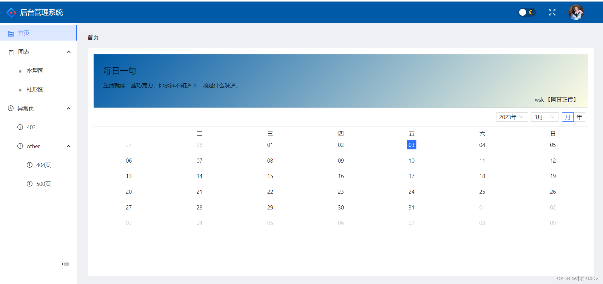
Task: Open the 3月 month dropdown
Action: coord(545,117)
